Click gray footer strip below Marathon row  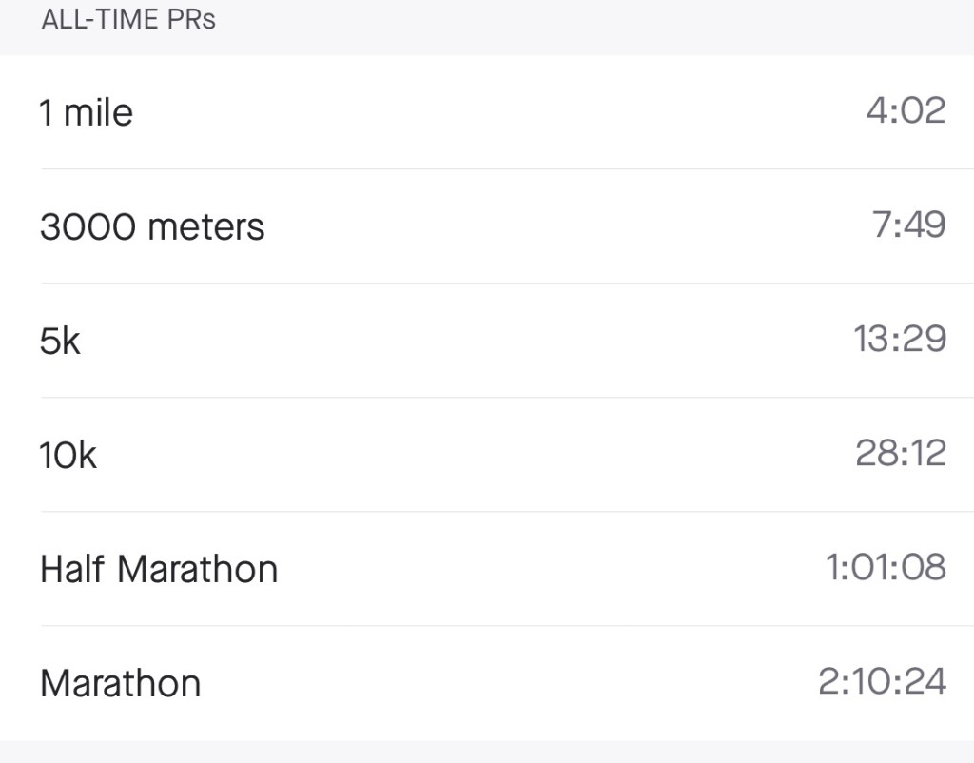point(487,752)
